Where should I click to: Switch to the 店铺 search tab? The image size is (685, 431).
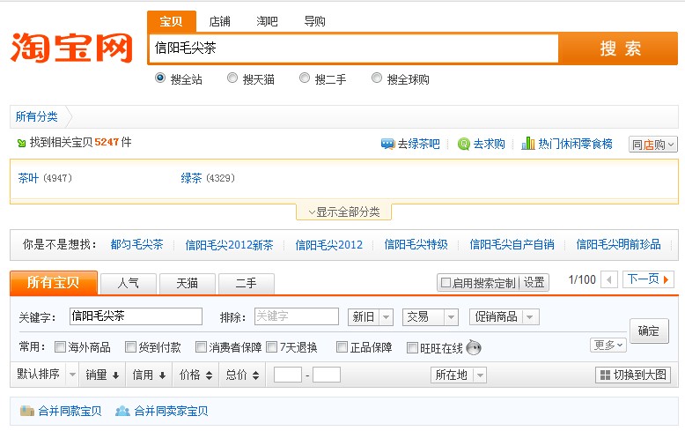tap(220, 21)
